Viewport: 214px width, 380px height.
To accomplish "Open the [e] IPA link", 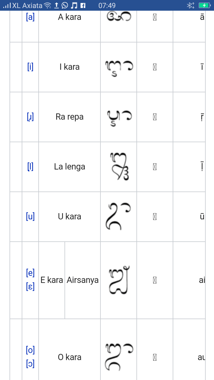I will (x=30, y=273).
